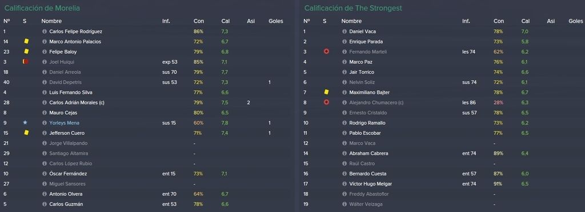Sort The Strongest table by Con column

[x=498, y=21]
